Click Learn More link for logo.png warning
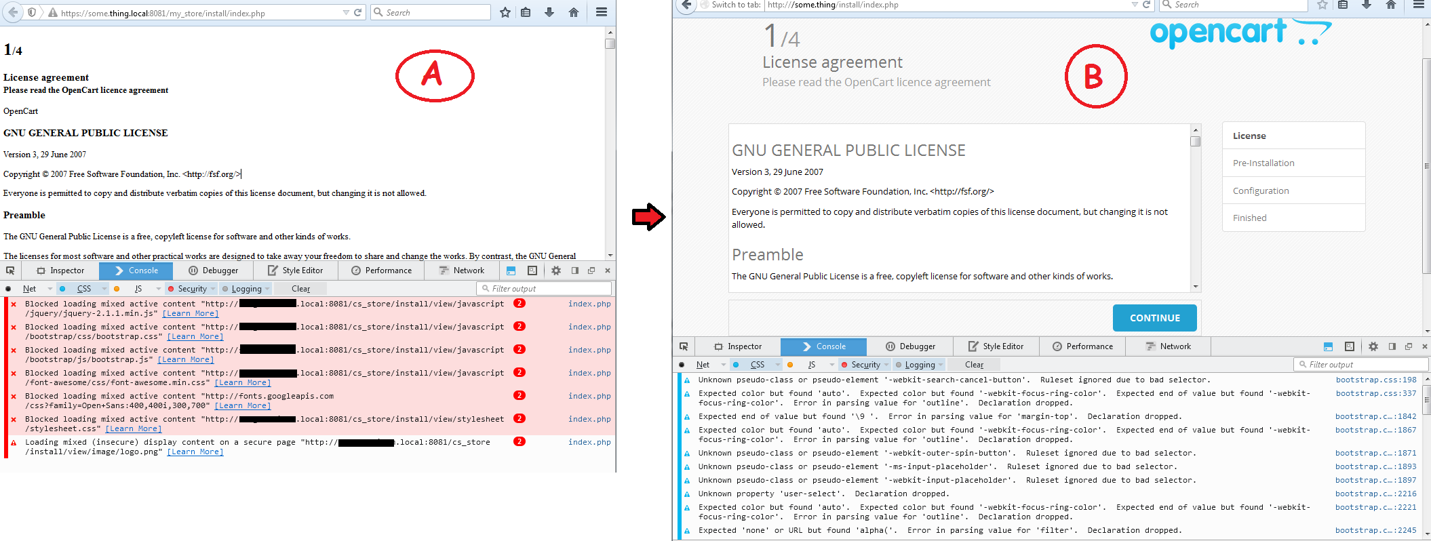The width and height of the screenshot is (1431, 541). [x=195, y=452]
